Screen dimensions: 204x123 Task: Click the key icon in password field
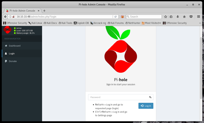[x=150, y=97]
